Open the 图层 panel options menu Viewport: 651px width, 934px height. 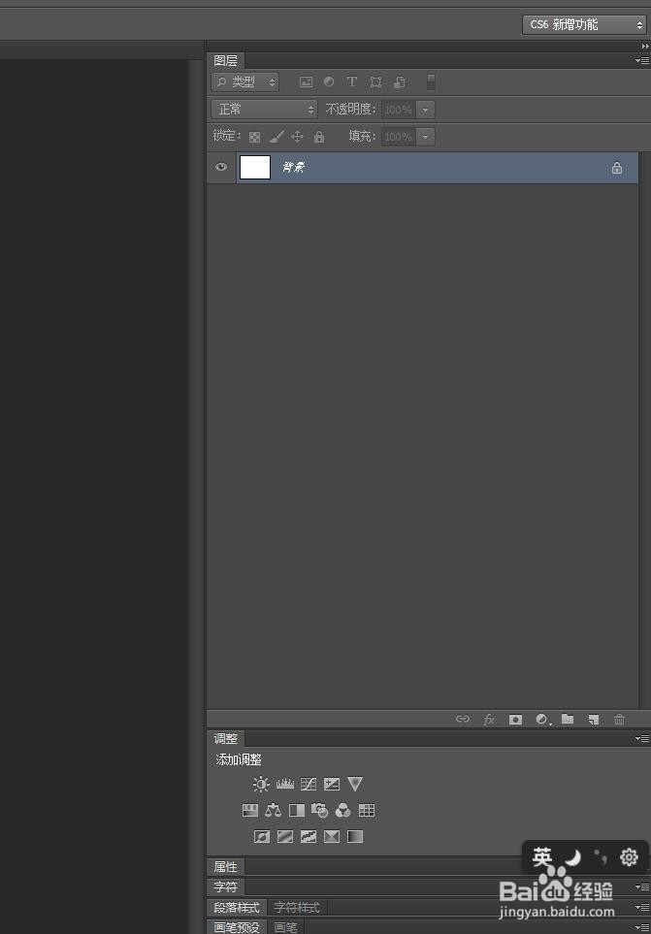pyautogui.click(x=642, y=60)
